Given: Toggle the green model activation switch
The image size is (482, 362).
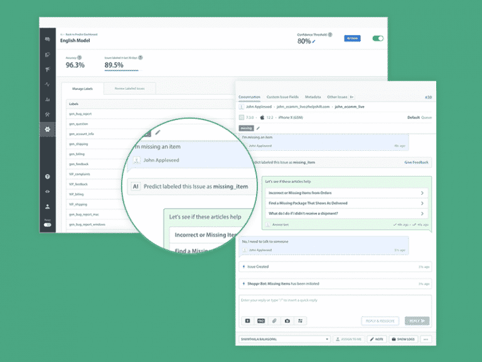Looking at the screenshot, I should pyautogui.click(x=378, y=38).
